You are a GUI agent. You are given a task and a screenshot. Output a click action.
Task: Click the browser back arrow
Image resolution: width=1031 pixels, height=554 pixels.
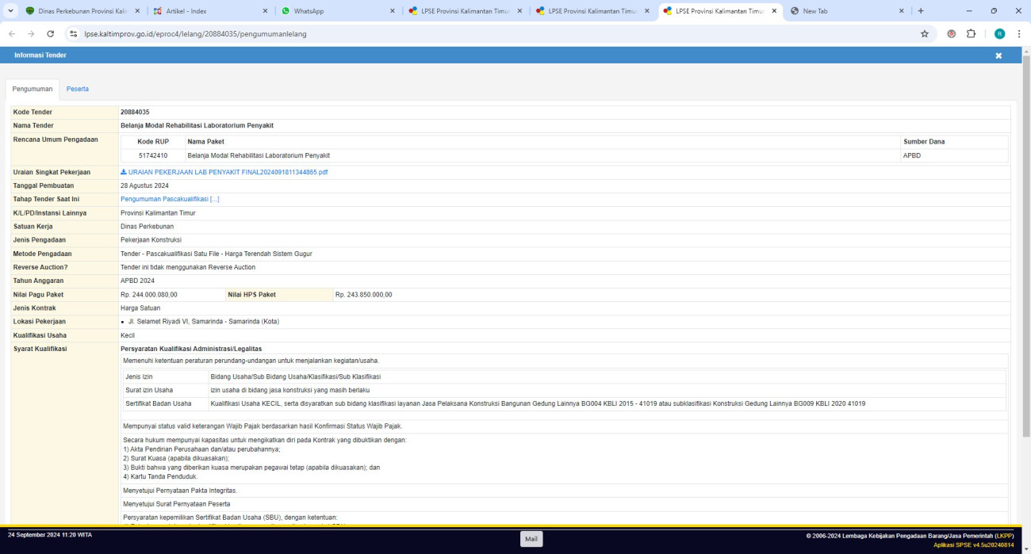tap(12, 34)
